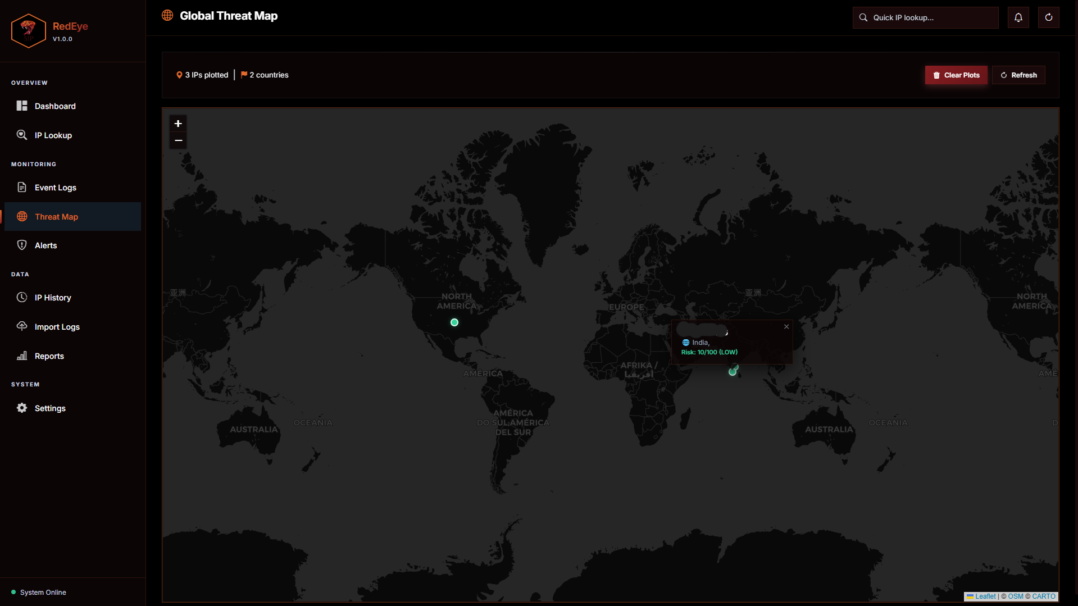
Task: Click the Refresh button
Action: coord(1018,75)
